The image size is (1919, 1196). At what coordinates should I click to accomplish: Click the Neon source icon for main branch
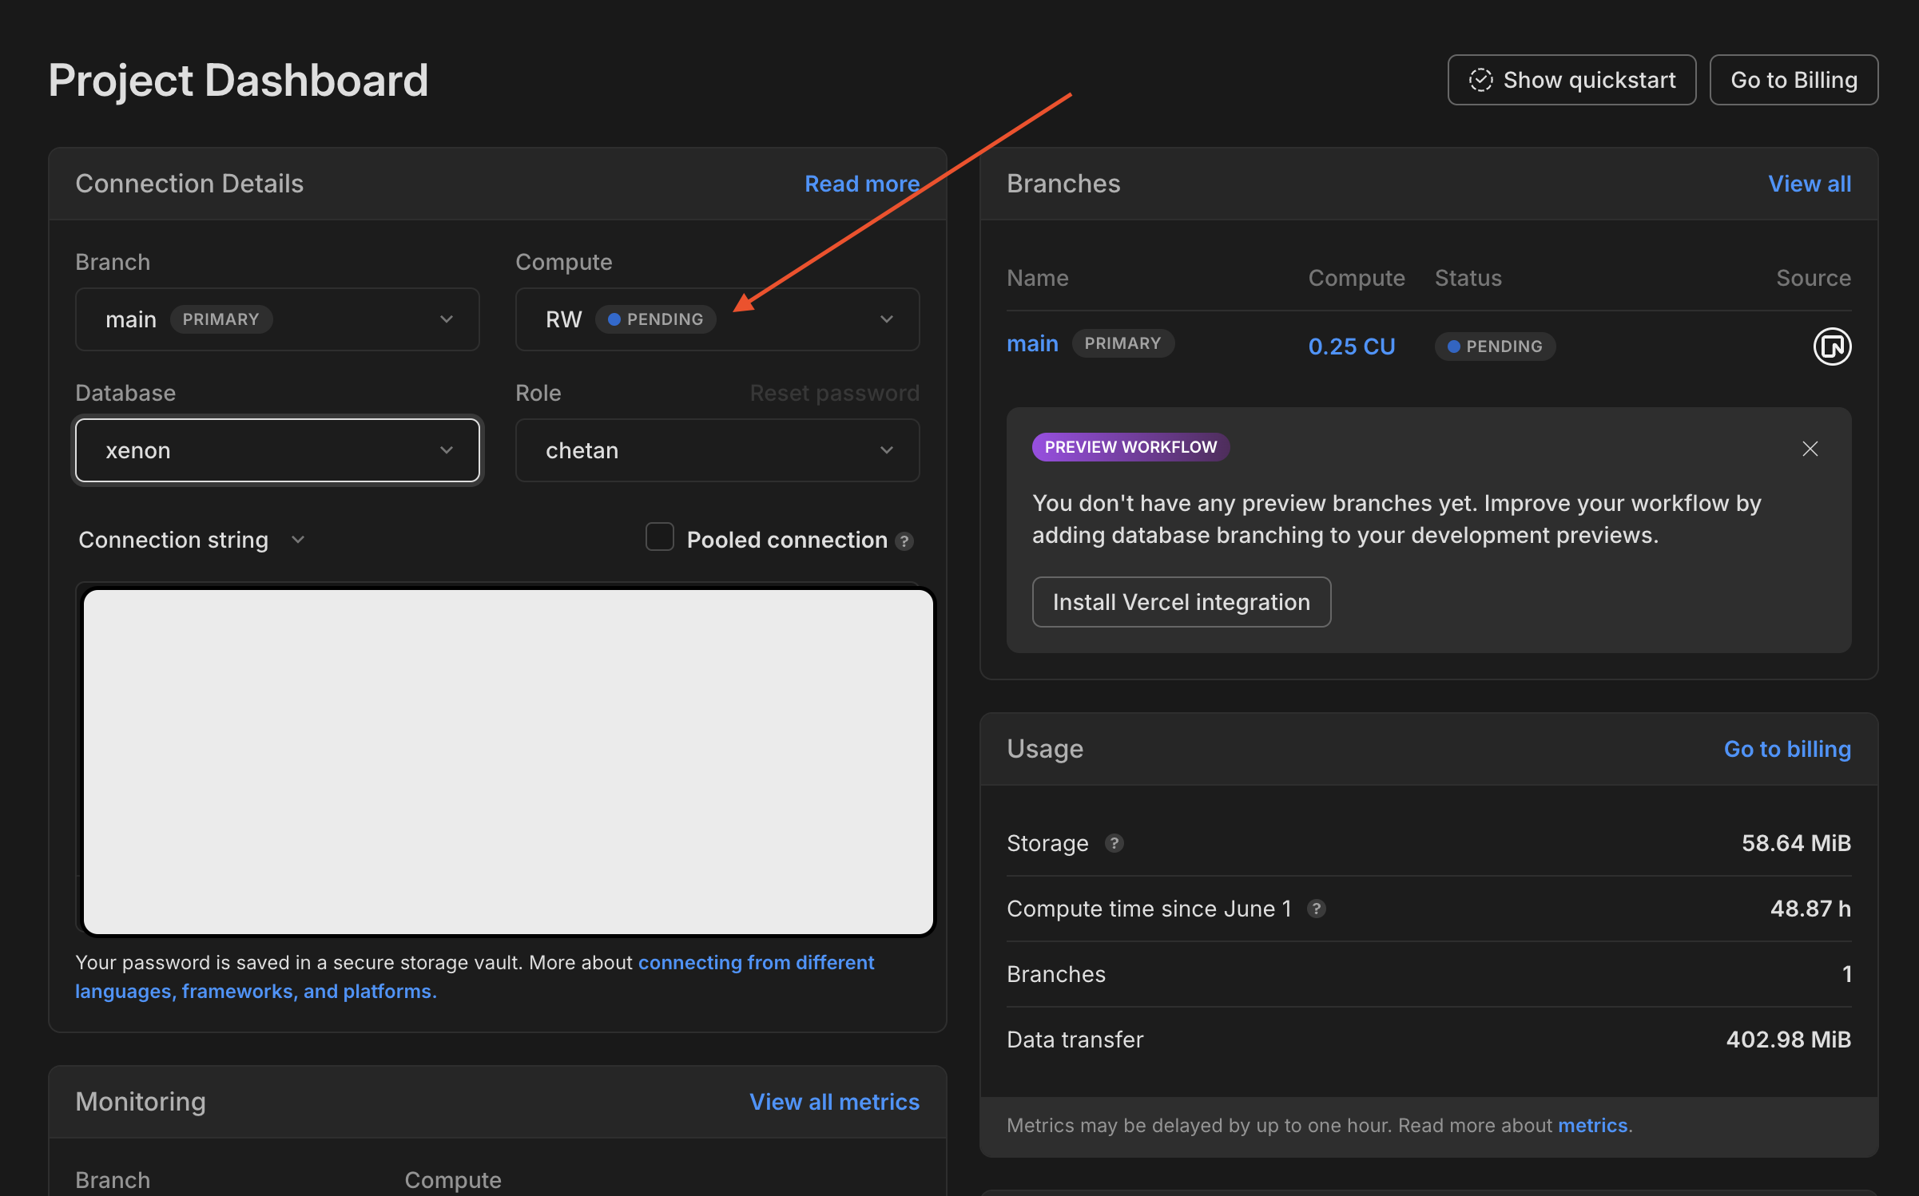point(1831,347)
